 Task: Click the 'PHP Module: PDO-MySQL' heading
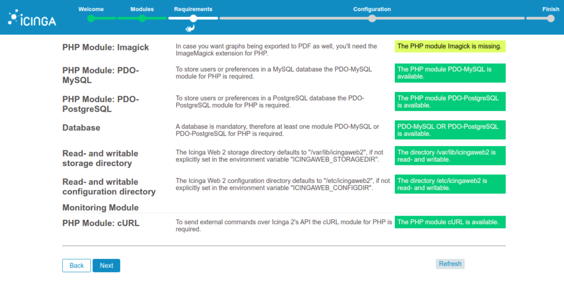point(101,75)
